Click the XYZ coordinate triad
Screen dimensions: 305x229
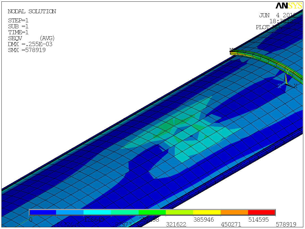point(287,80)
